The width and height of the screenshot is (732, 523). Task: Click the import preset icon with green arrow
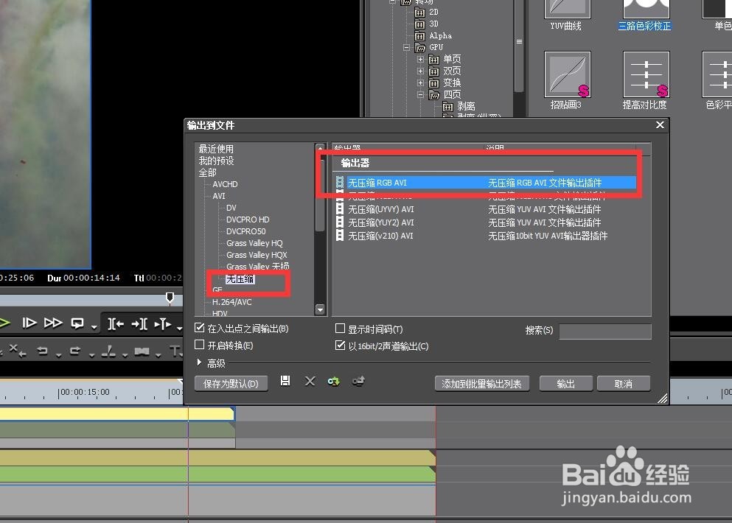click(x=334, y=381)
